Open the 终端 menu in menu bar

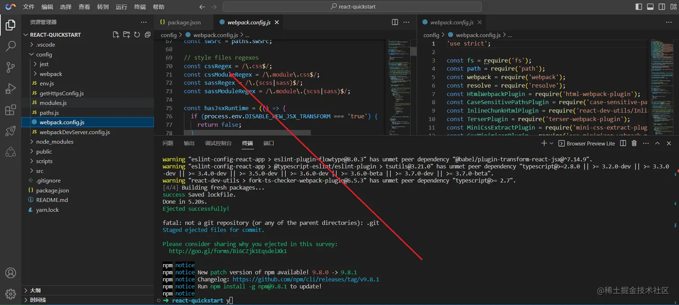pos(140,7)
